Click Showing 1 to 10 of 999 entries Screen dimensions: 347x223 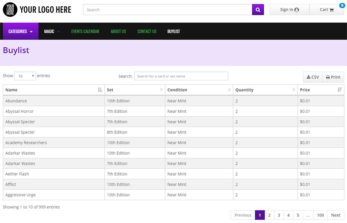(31, 207)
